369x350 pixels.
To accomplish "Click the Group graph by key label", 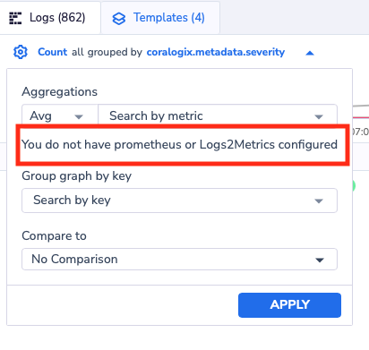I will tap(76, 176).
